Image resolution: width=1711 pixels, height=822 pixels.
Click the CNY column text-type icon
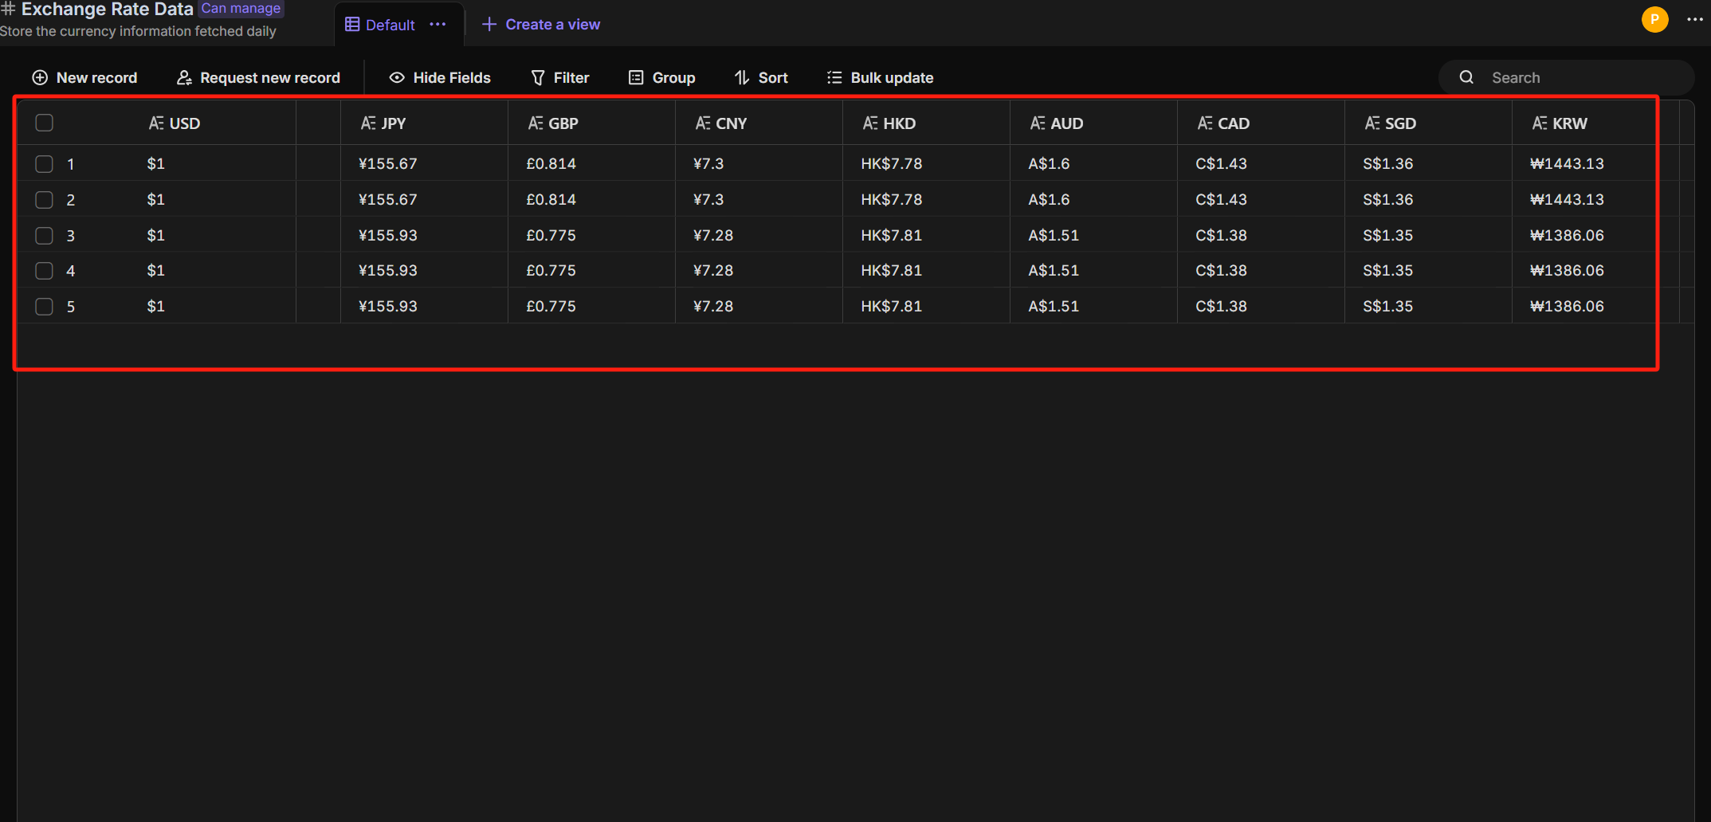click(x=703, y=123)
